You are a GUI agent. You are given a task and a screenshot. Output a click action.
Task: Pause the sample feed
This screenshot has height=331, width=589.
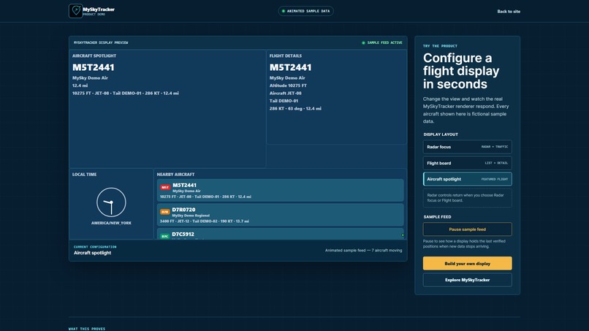click(467, 229)
